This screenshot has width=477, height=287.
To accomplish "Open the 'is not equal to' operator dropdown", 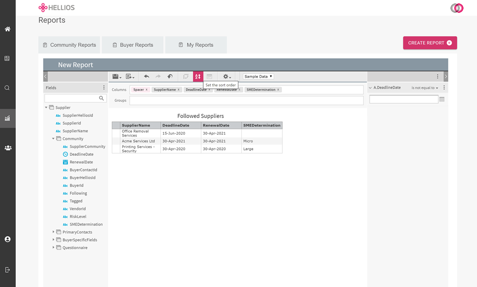I will pos(425,88).
